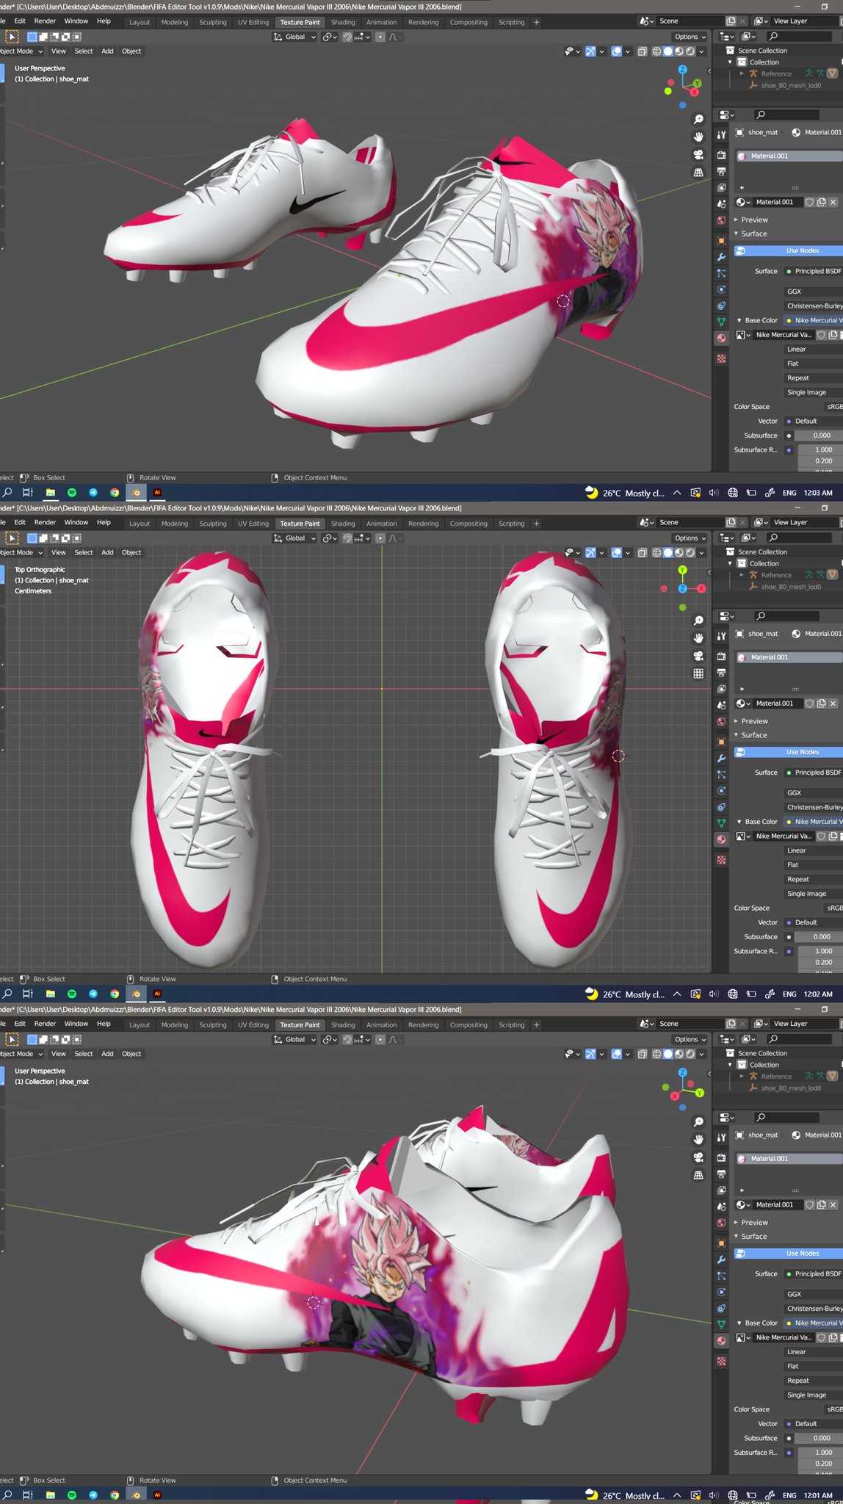Select Material.001 list slot in Top Orthographic window
The width and height of the screenshot is (843, 1504).
pos(789,657)
